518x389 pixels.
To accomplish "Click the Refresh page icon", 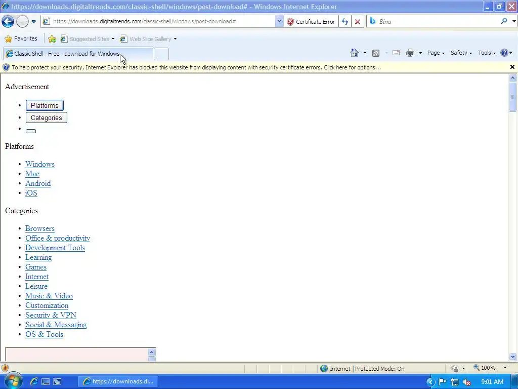I will 345,21.
